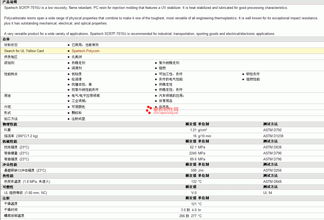Select the 132 heat deflection value
Viewport: 324px width, 220px height.
pyautogui.click(x=194, y=182)
